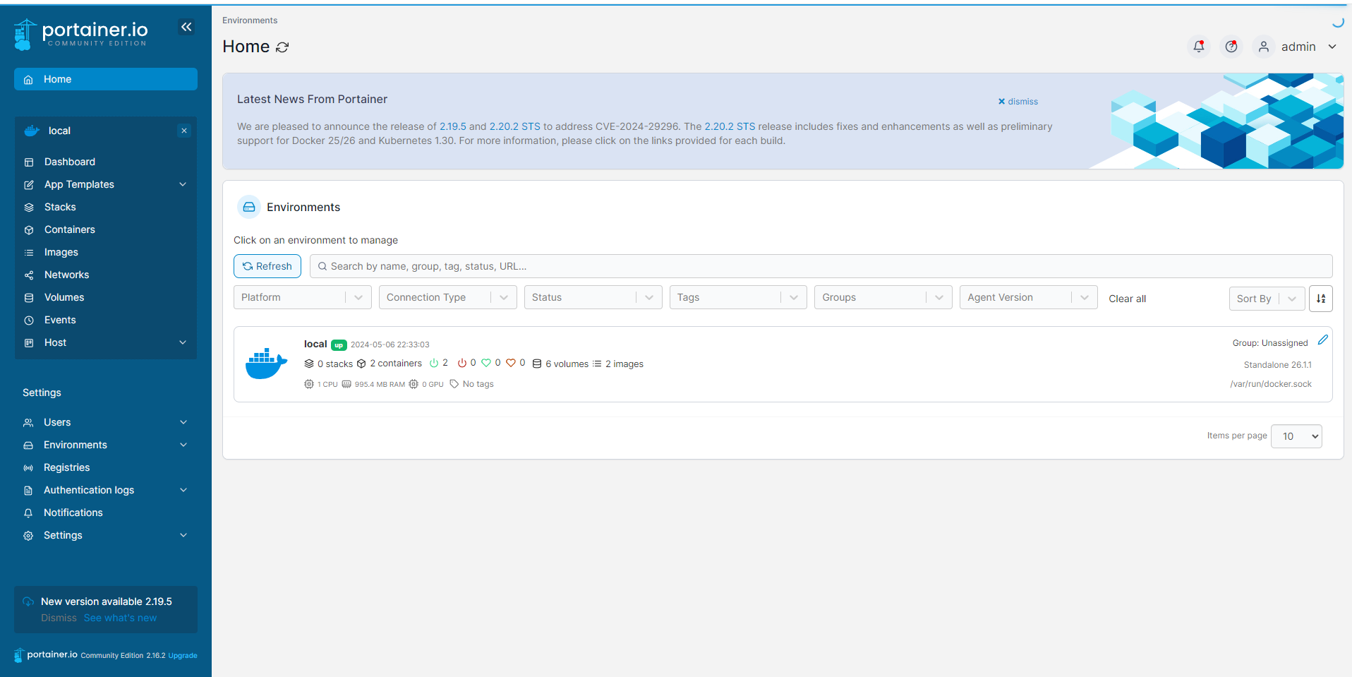Click See what's new link

pyautogui.click(x=120, y=618)
